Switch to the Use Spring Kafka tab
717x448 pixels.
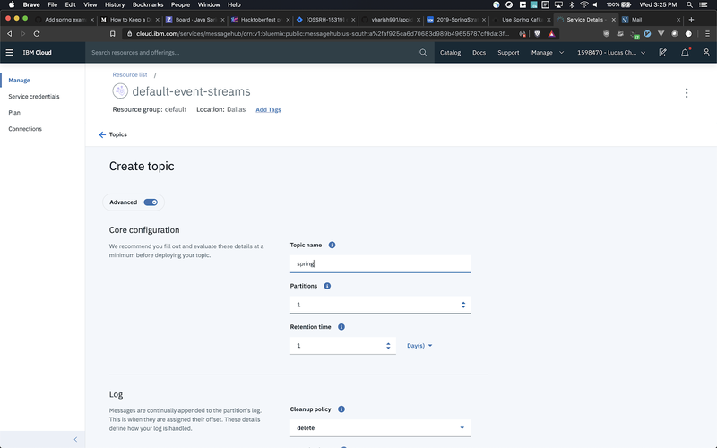click(522, 20)
